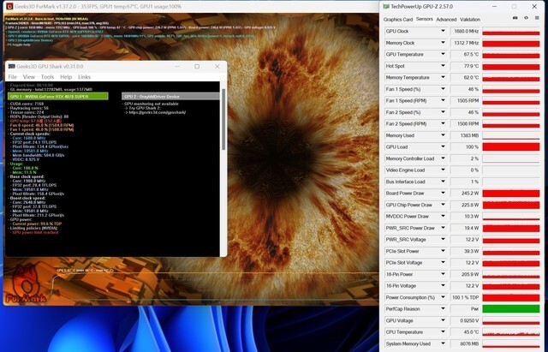
Task: Expand the Board Power Draw dropdown
Action: [443, 193]
